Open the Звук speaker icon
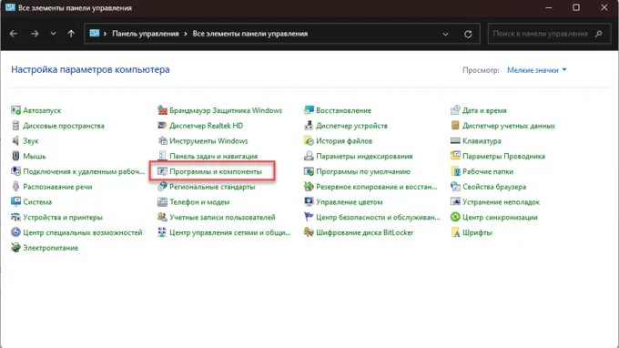619x348 pixels. [15, 140]
